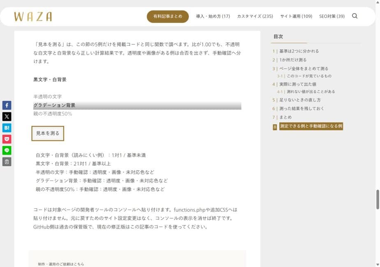Jump to 足りないときの直し方 section
The height and width of the screenshot is (267, 380).
(x=300, y=100)
